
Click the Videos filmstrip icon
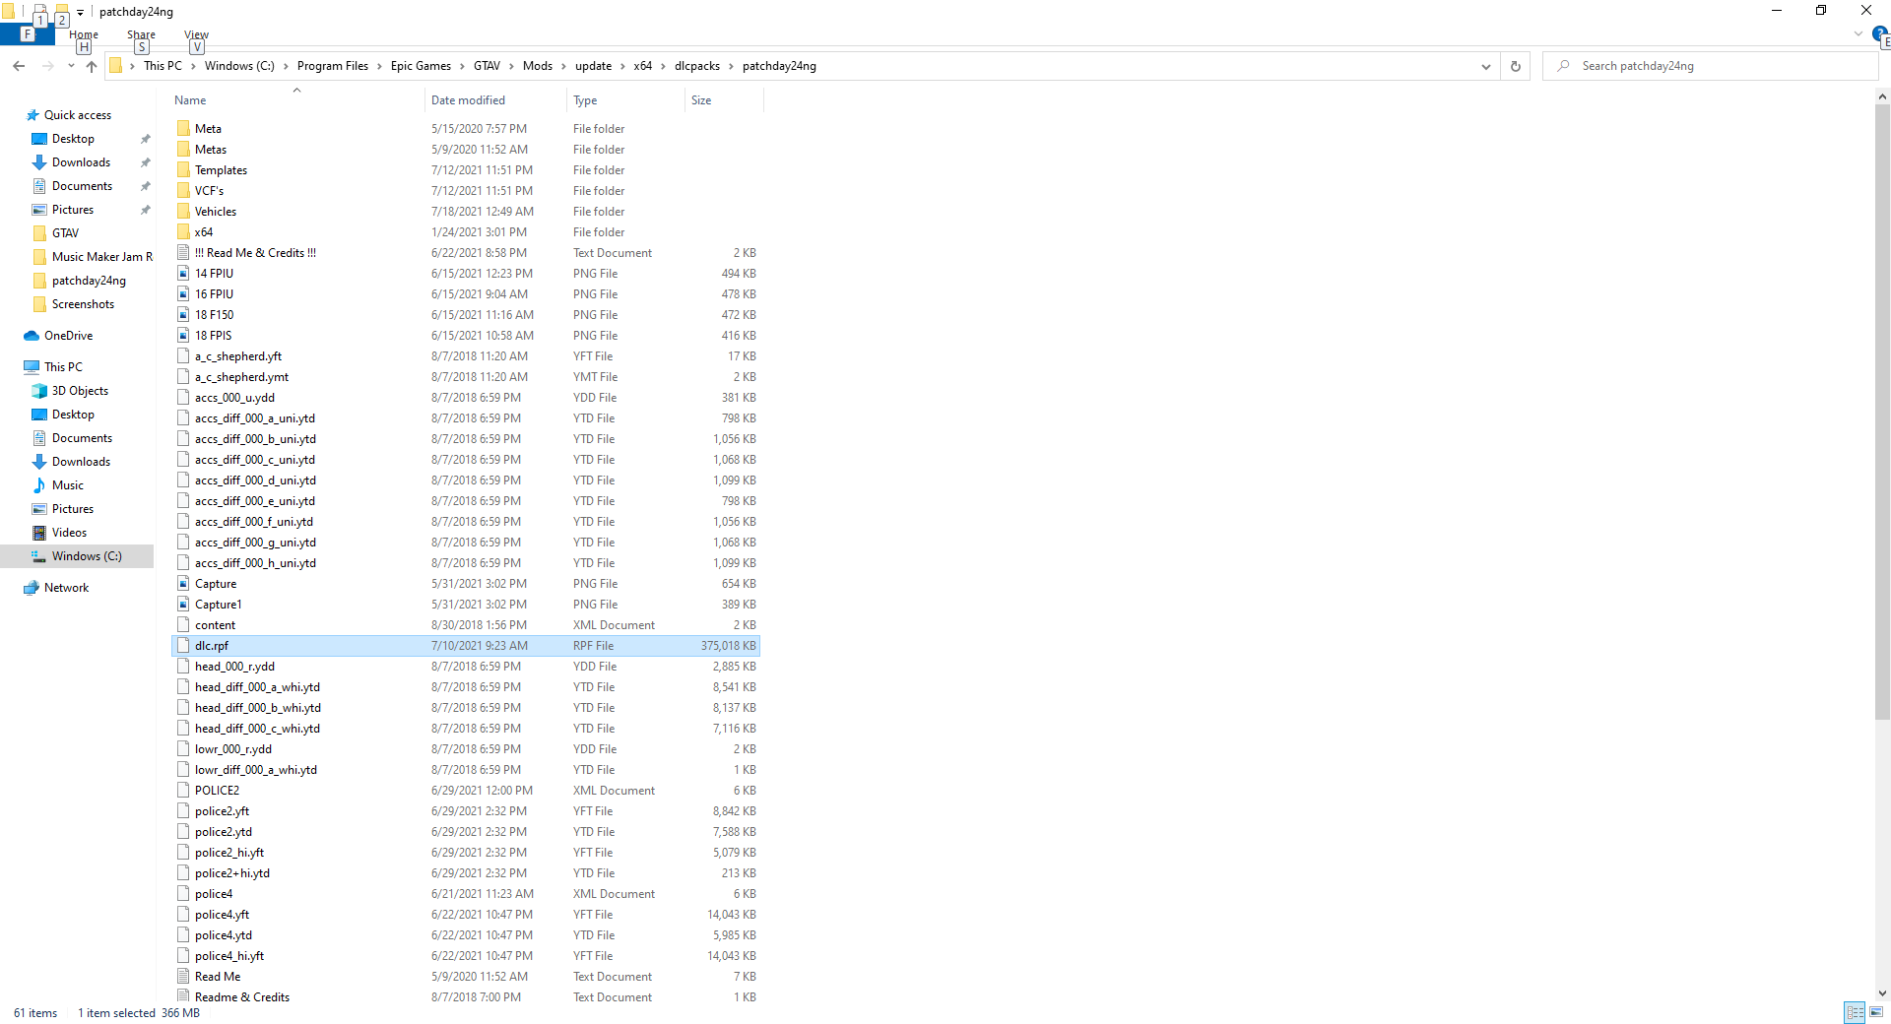(39, 533)
